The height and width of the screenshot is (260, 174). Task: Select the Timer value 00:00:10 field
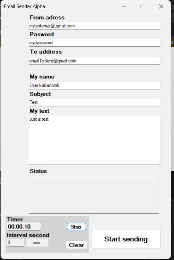pos(24,227)
